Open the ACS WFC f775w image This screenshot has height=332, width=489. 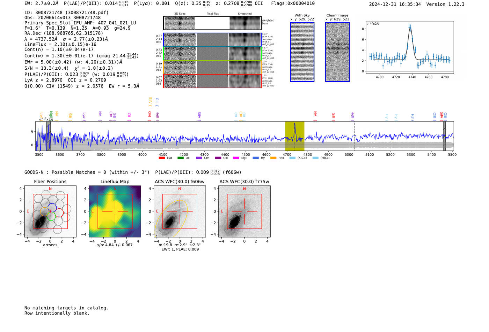(x=244, y=211)
